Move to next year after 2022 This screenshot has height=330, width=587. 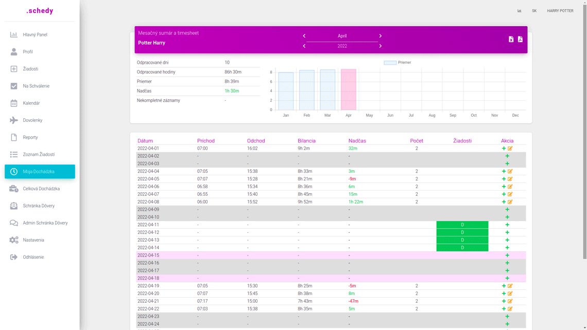381,46
